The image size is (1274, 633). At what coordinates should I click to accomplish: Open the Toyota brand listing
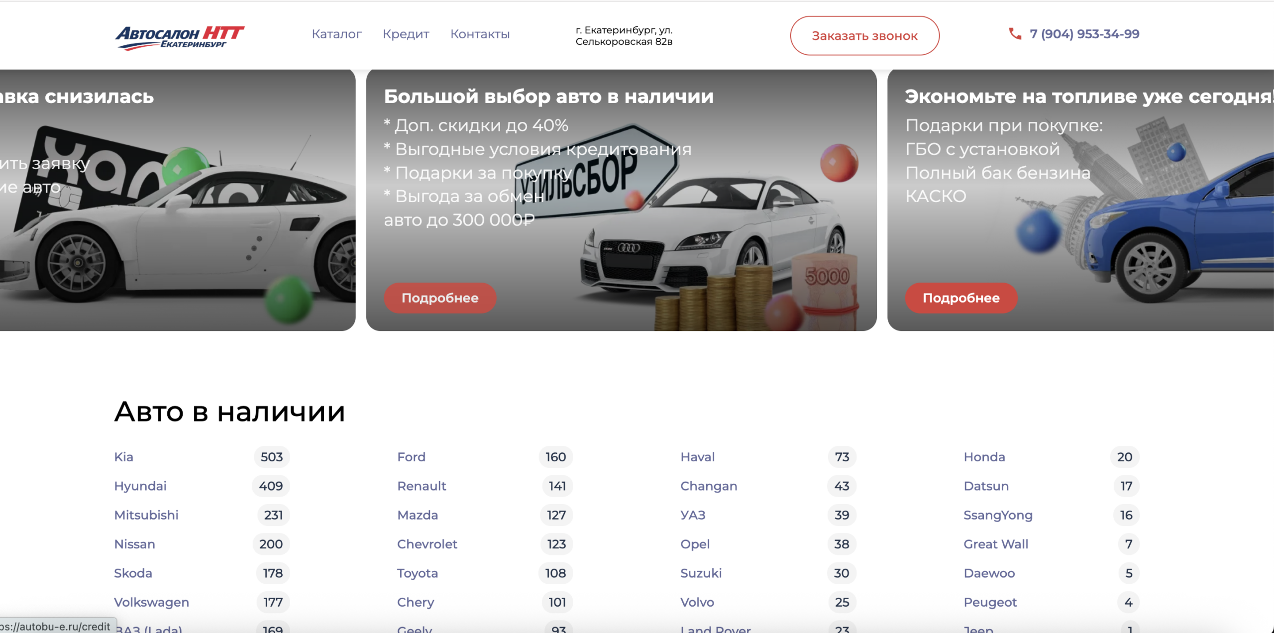point(418,573)
